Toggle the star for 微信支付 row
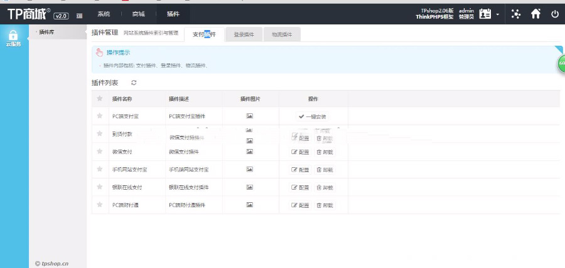 99,152
